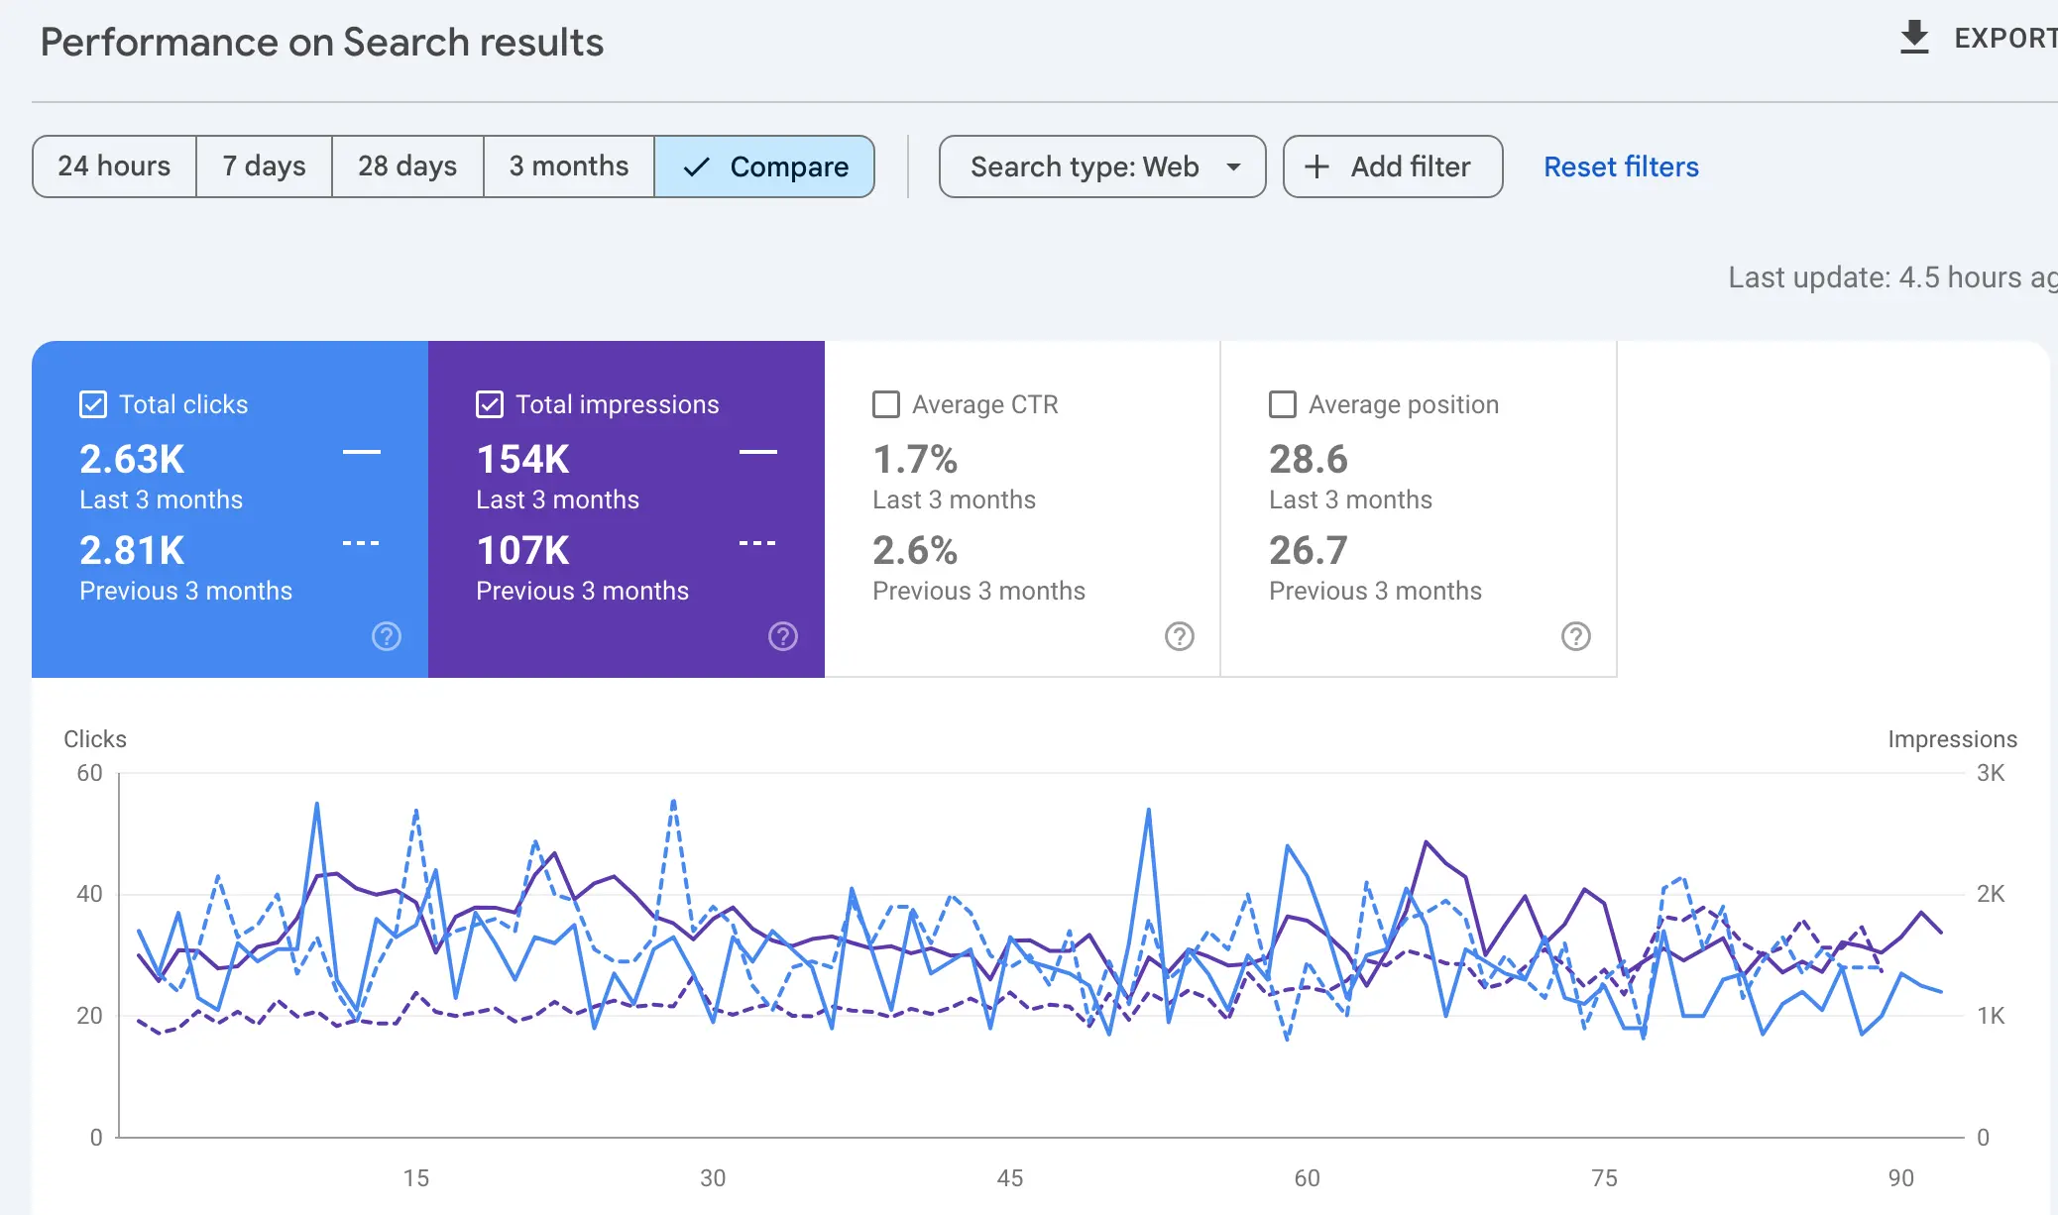Switch to the 3 months range
This screenshot has height=1215, width=2058.
[x=569, y=166]
